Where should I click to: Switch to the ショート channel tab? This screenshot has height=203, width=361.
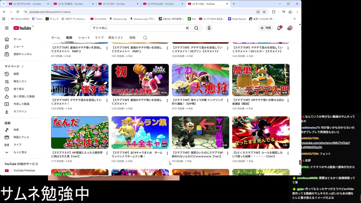pyautogui.click(x=84, y=38)
